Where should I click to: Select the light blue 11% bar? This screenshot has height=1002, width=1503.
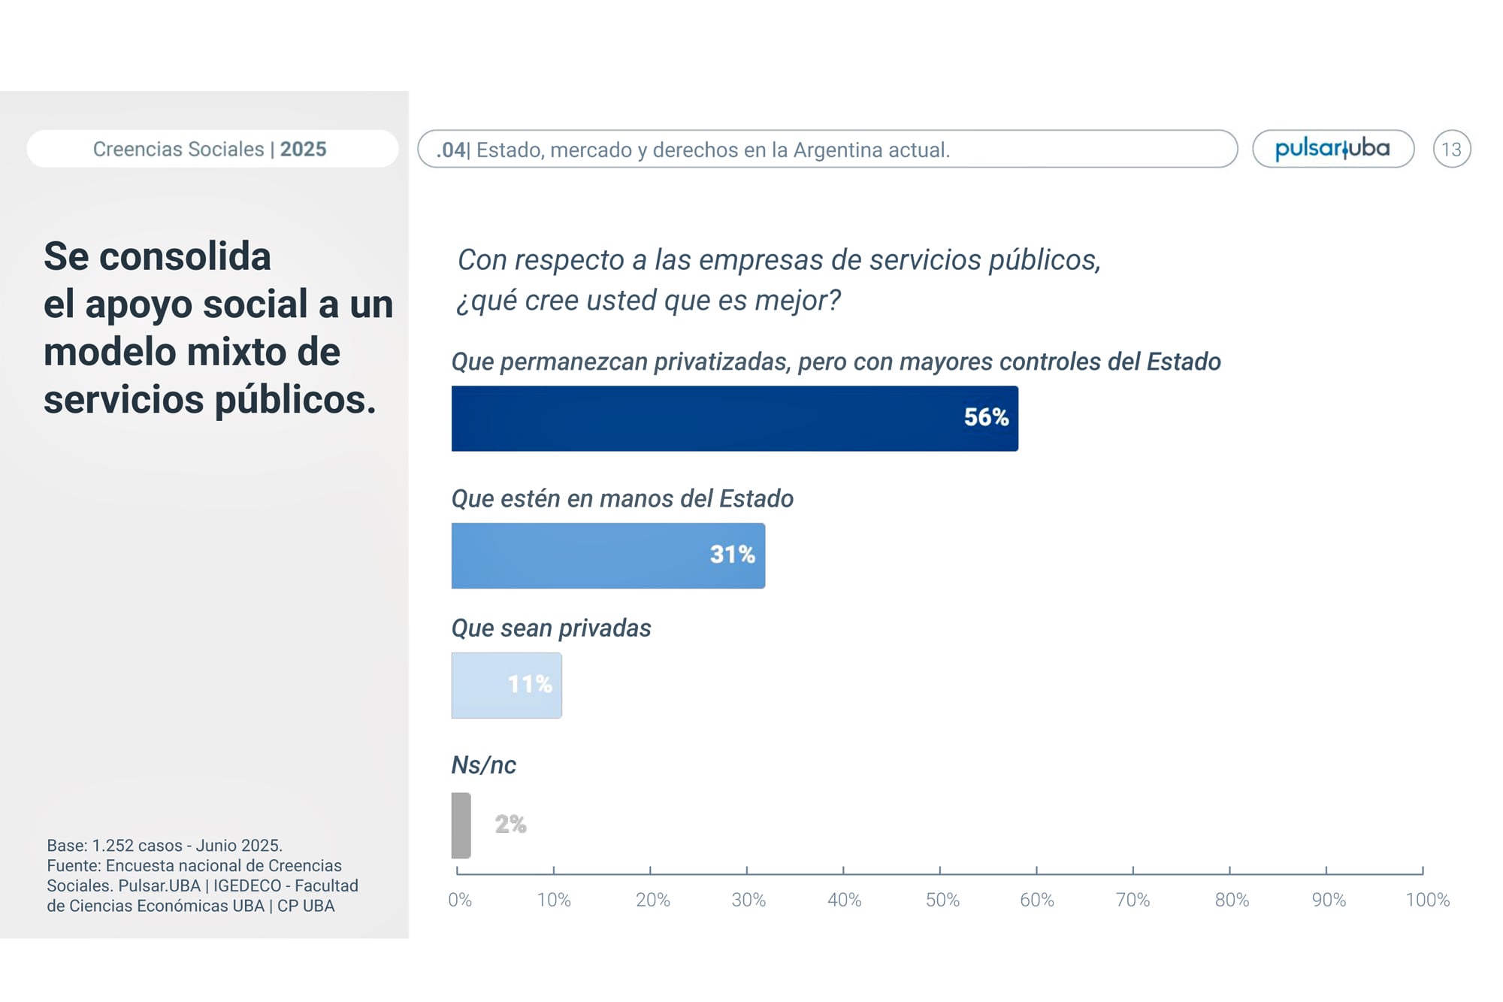pos(506,685)
